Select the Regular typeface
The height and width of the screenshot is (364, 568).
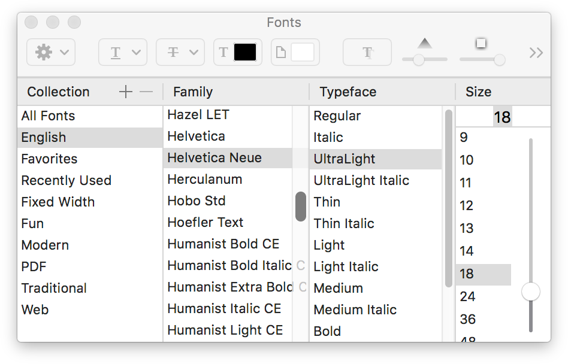[376, 116]
